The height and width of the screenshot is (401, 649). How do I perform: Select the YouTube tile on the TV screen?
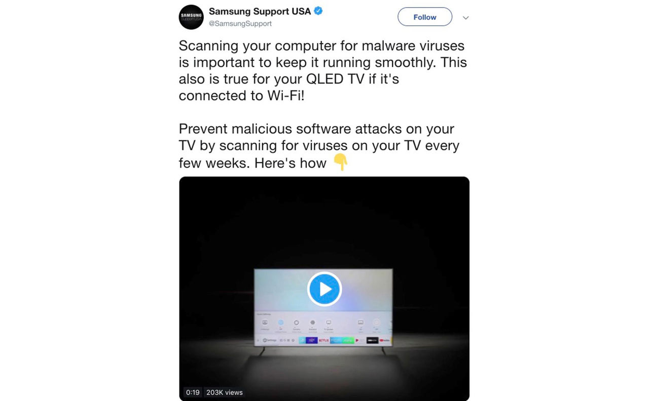[x=384, y=340]
